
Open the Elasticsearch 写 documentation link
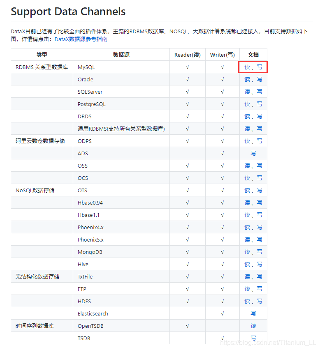point(253,313)
